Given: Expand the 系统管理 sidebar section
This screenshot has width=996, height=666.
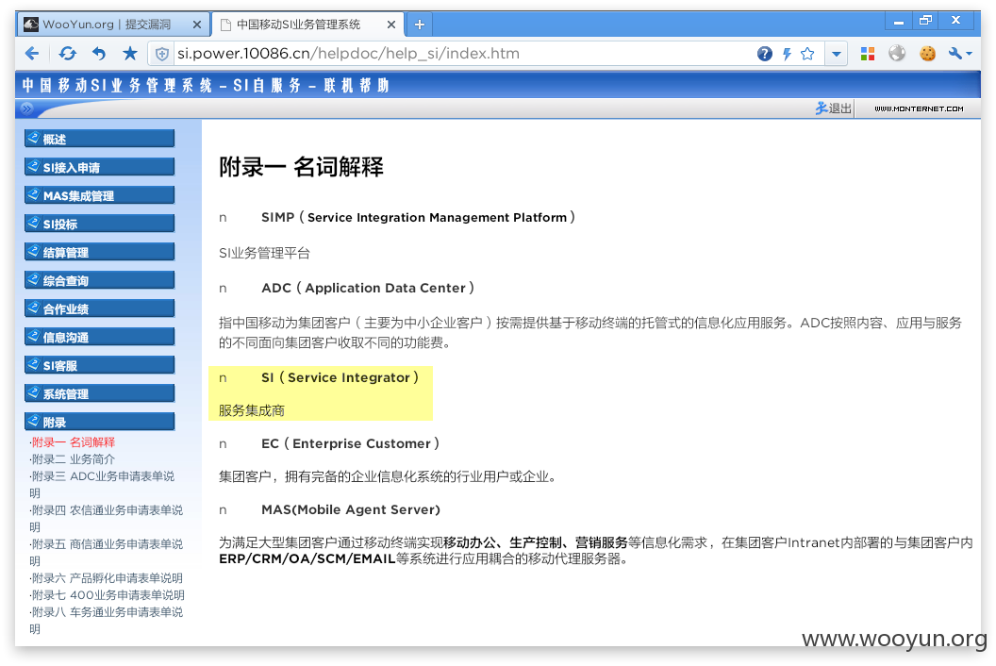Looking at the screenshot, I should (x=100, y=393).
